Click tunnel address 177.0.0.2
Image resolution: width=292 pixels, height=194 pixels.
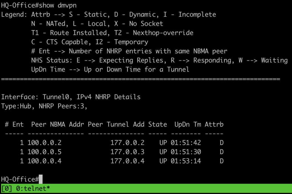pyautogui.click(x=127, y=143)
